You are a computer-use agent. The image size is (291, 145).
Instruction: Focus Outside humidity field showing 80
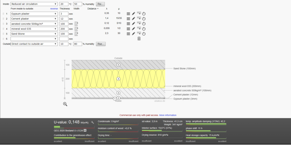(78, 44)
